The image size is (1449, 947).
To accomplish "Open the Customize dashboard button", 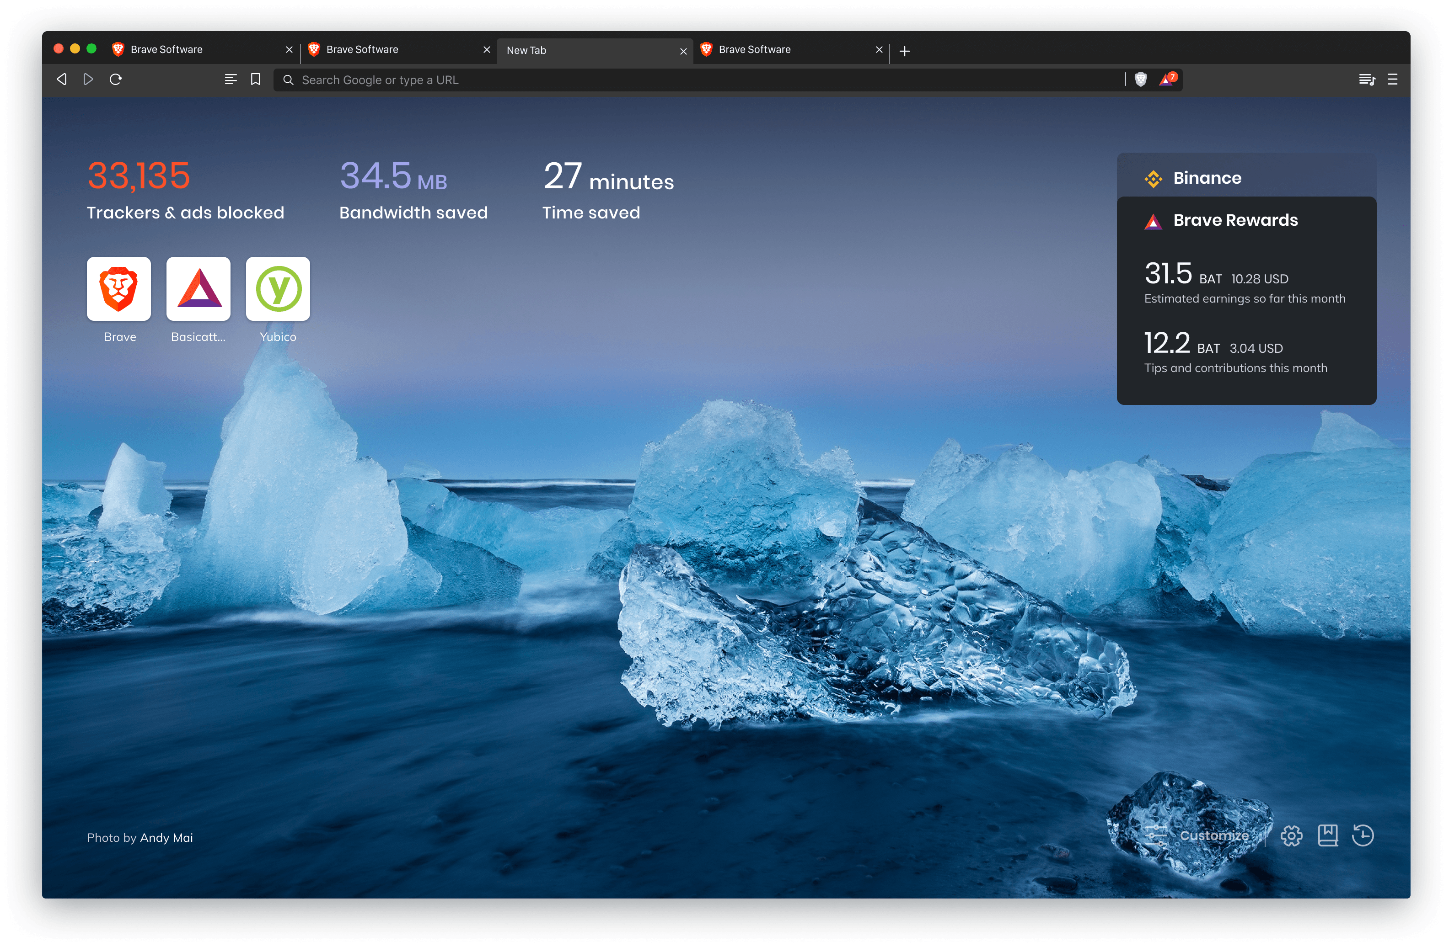I will (x=1204, y=836).
